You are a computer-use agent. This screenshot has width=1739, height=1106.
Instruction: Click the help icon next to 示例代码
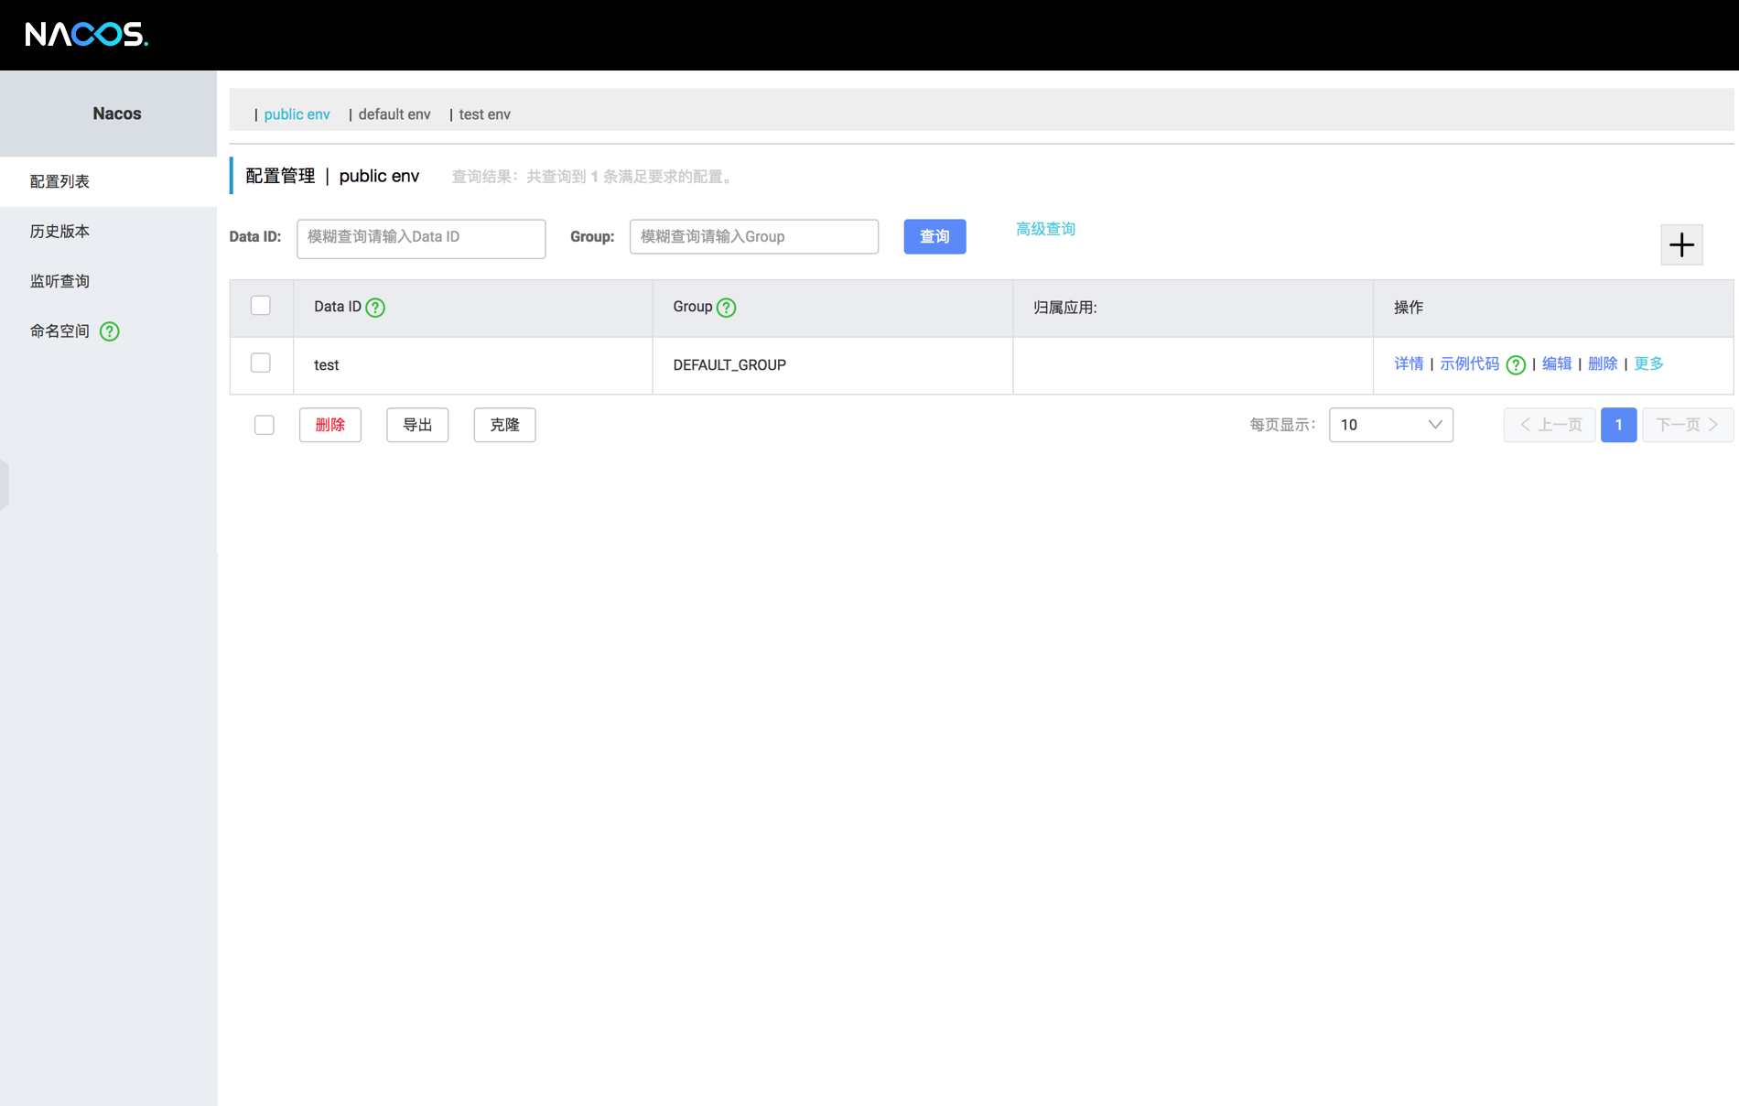pyautogui.click(x=1516, y=365)
